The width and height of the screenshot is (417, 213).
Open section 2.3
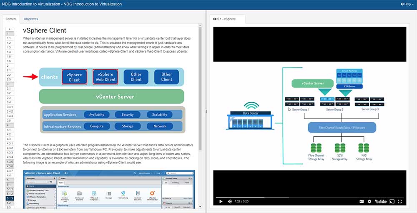[x=10, y=80]
